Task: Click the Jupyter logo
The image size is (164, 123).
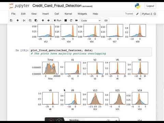Action: [19, 6]
